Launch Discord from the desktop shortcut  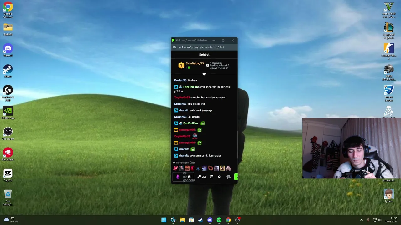[8, 51]
